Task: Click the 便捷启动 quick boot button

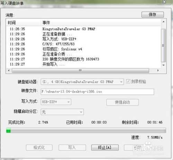Action: 122,102
